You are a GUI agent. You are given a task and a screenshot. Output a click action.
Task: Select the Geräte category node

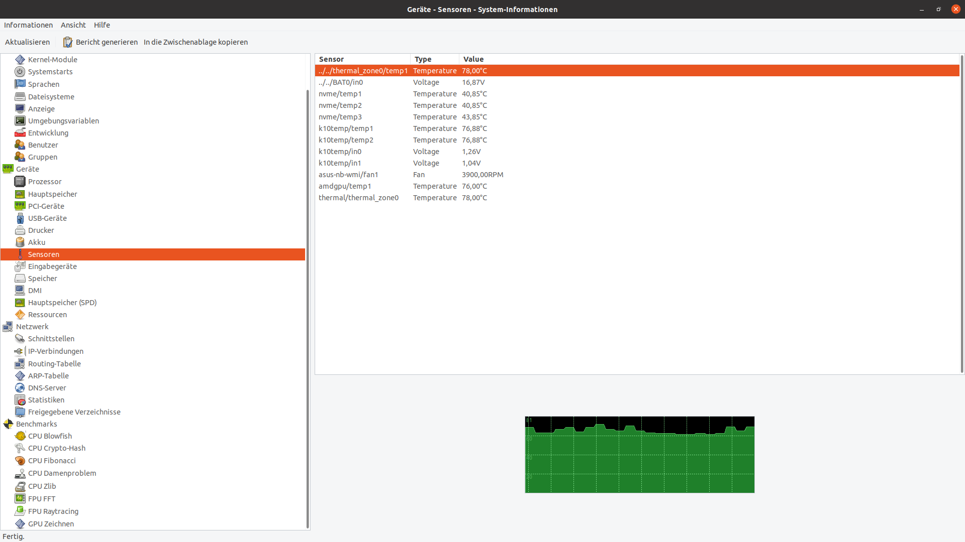pos(28,169)
